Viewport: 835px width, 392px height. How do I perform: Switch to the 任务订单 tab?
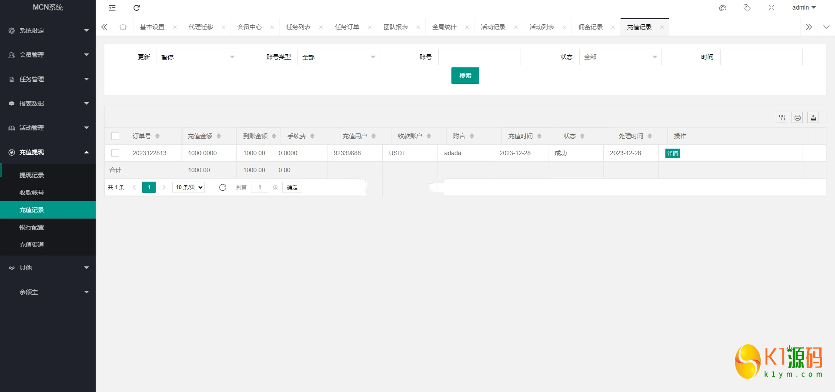347,27
